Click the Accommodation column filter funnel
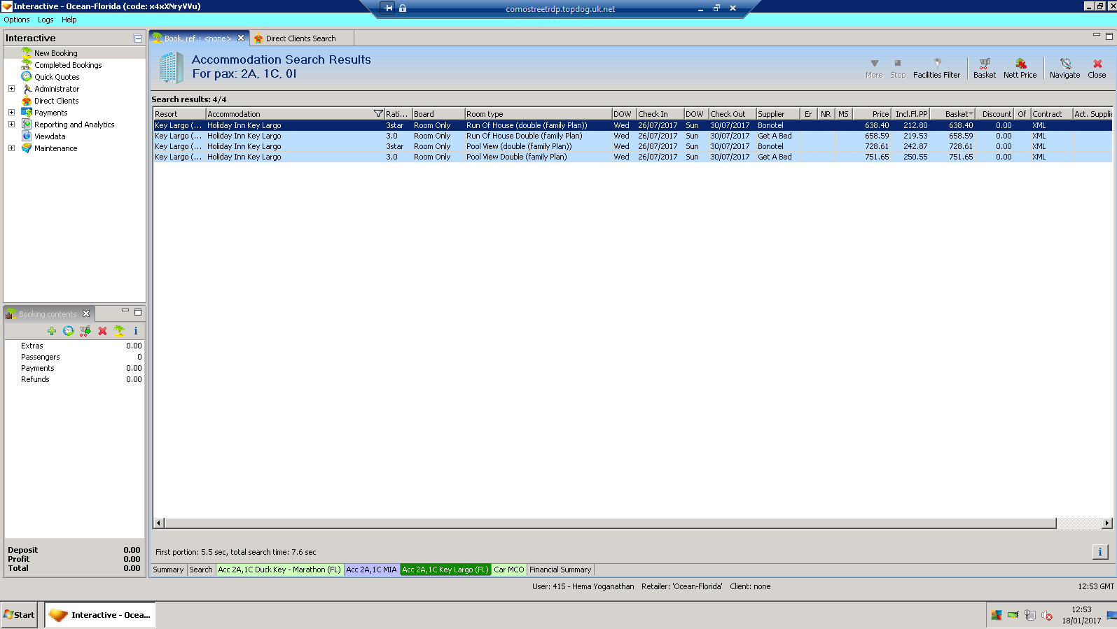Screen dimensions: 1117x629 (378, 114)
